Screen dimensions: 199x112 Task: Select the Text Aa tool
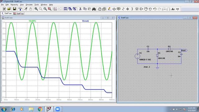coord(173,9)
